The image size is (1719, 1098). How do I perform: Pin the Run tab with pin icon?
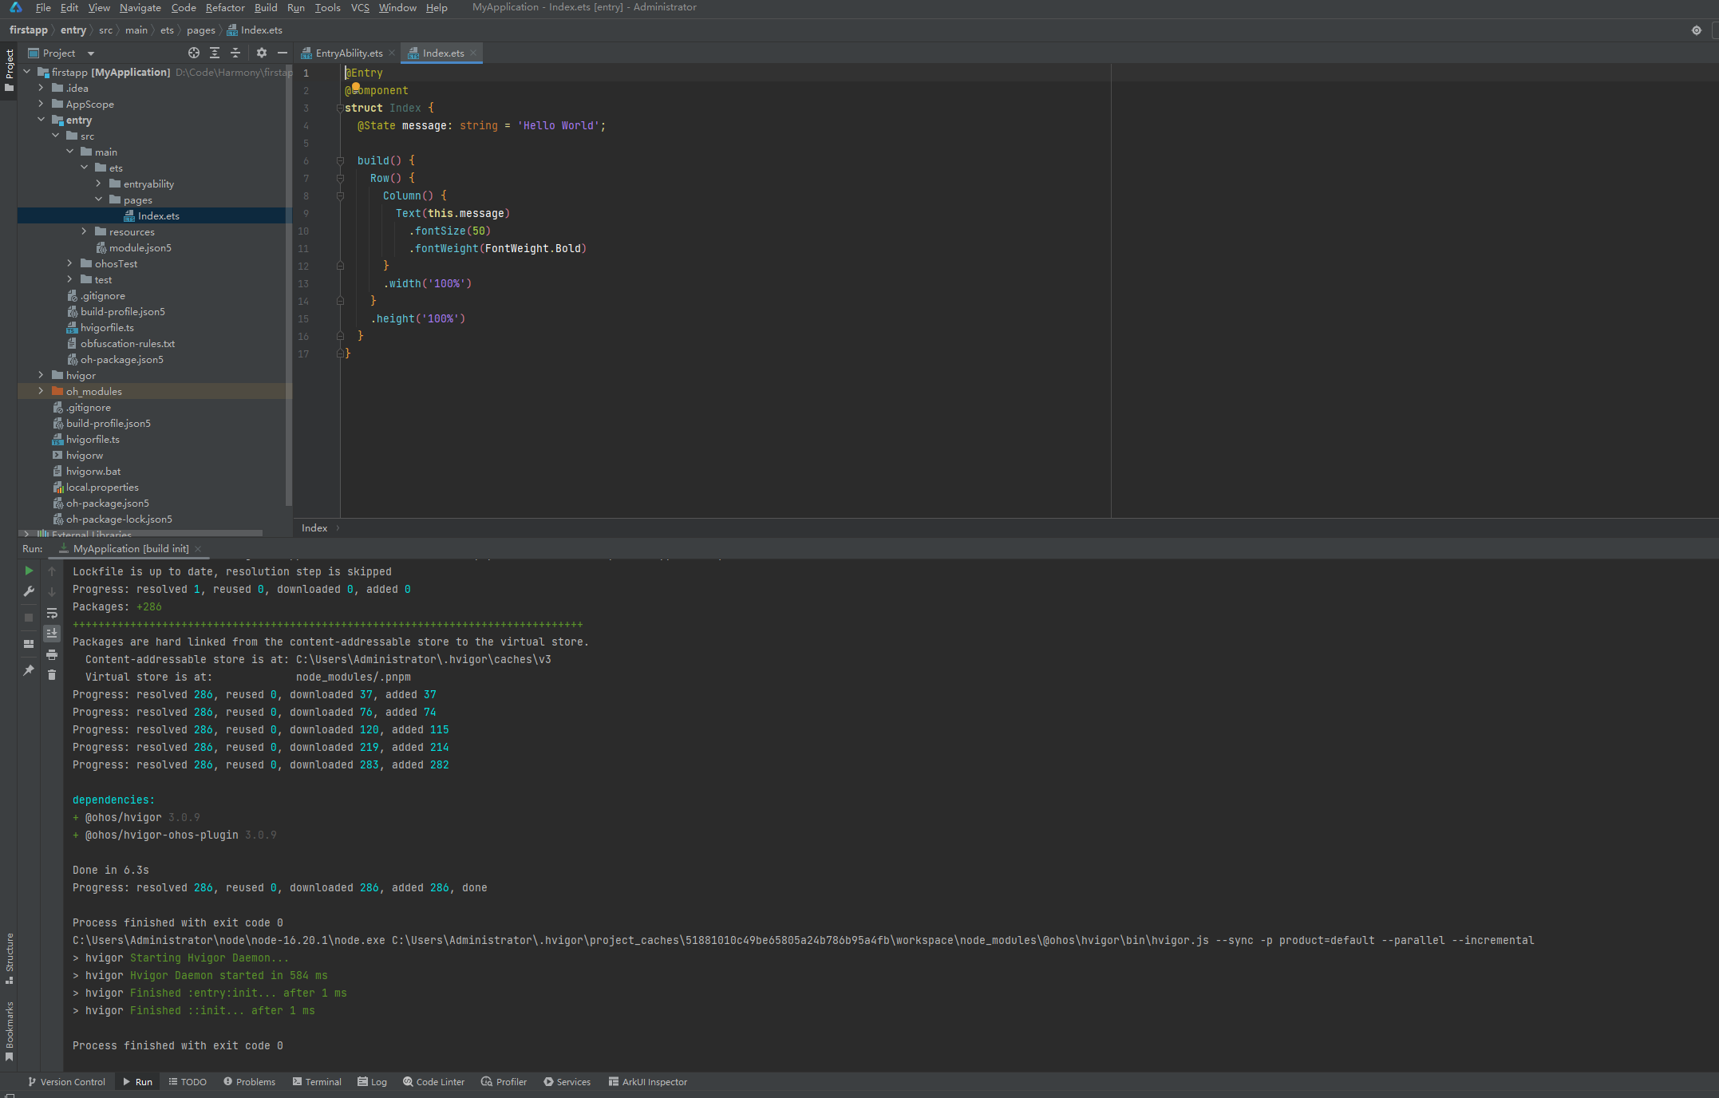click(x=29, y=670)
